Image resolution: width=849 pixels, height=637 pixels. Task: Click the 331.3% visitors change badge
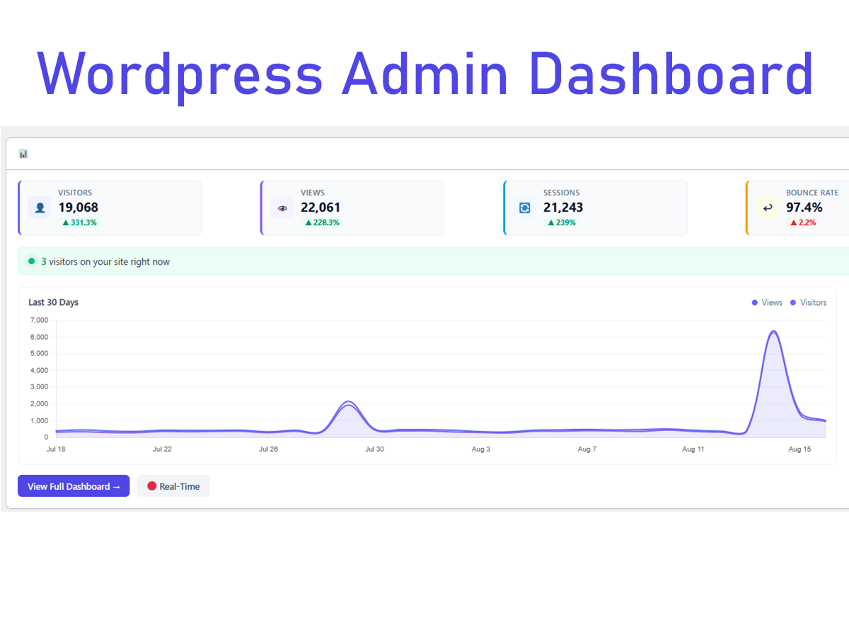79,222
